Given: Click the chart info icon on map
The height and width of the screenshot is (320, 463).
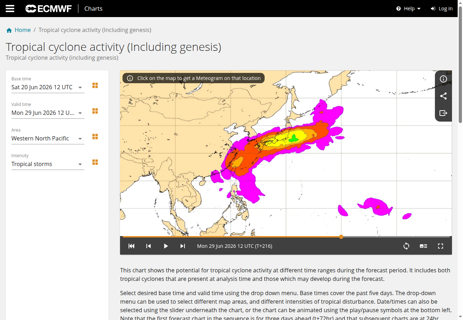Looking at the screenshot, I should [x=443, y=79].
